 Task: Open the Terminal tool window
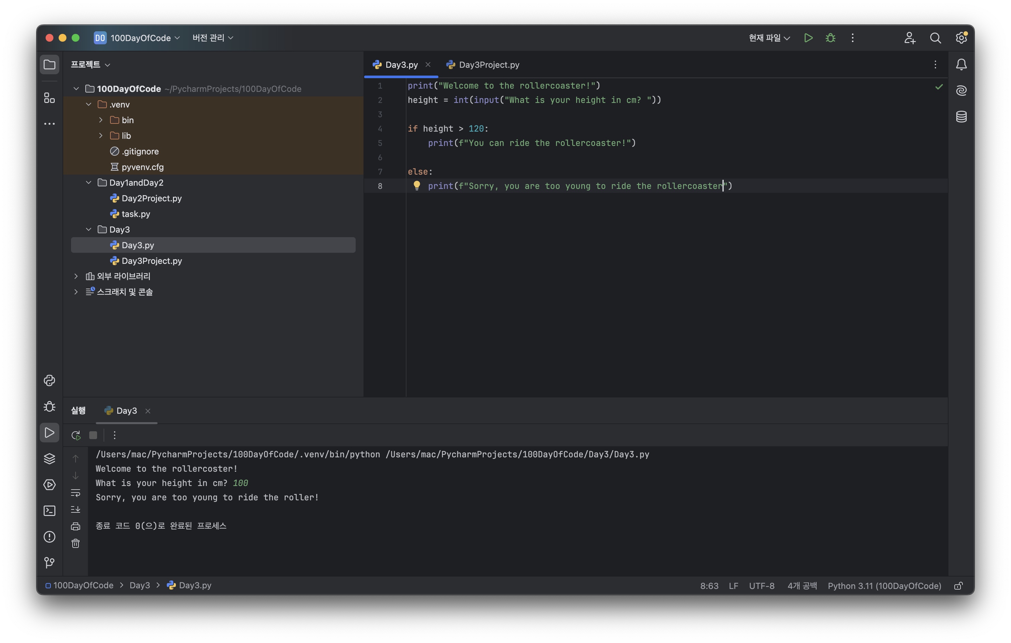[50, 511]
